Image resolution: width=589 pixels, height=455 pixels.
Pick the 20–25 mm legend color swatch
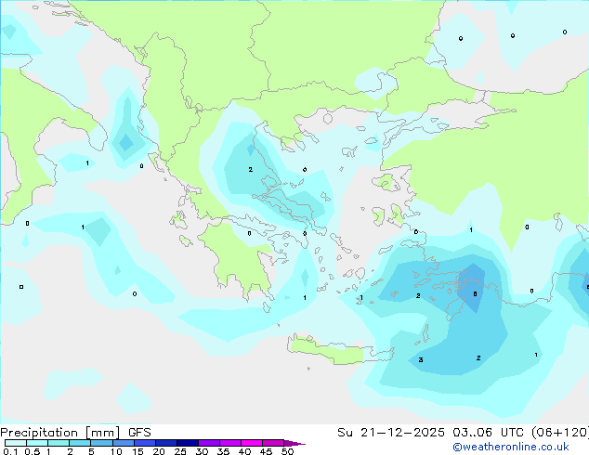tap(165, 443)
